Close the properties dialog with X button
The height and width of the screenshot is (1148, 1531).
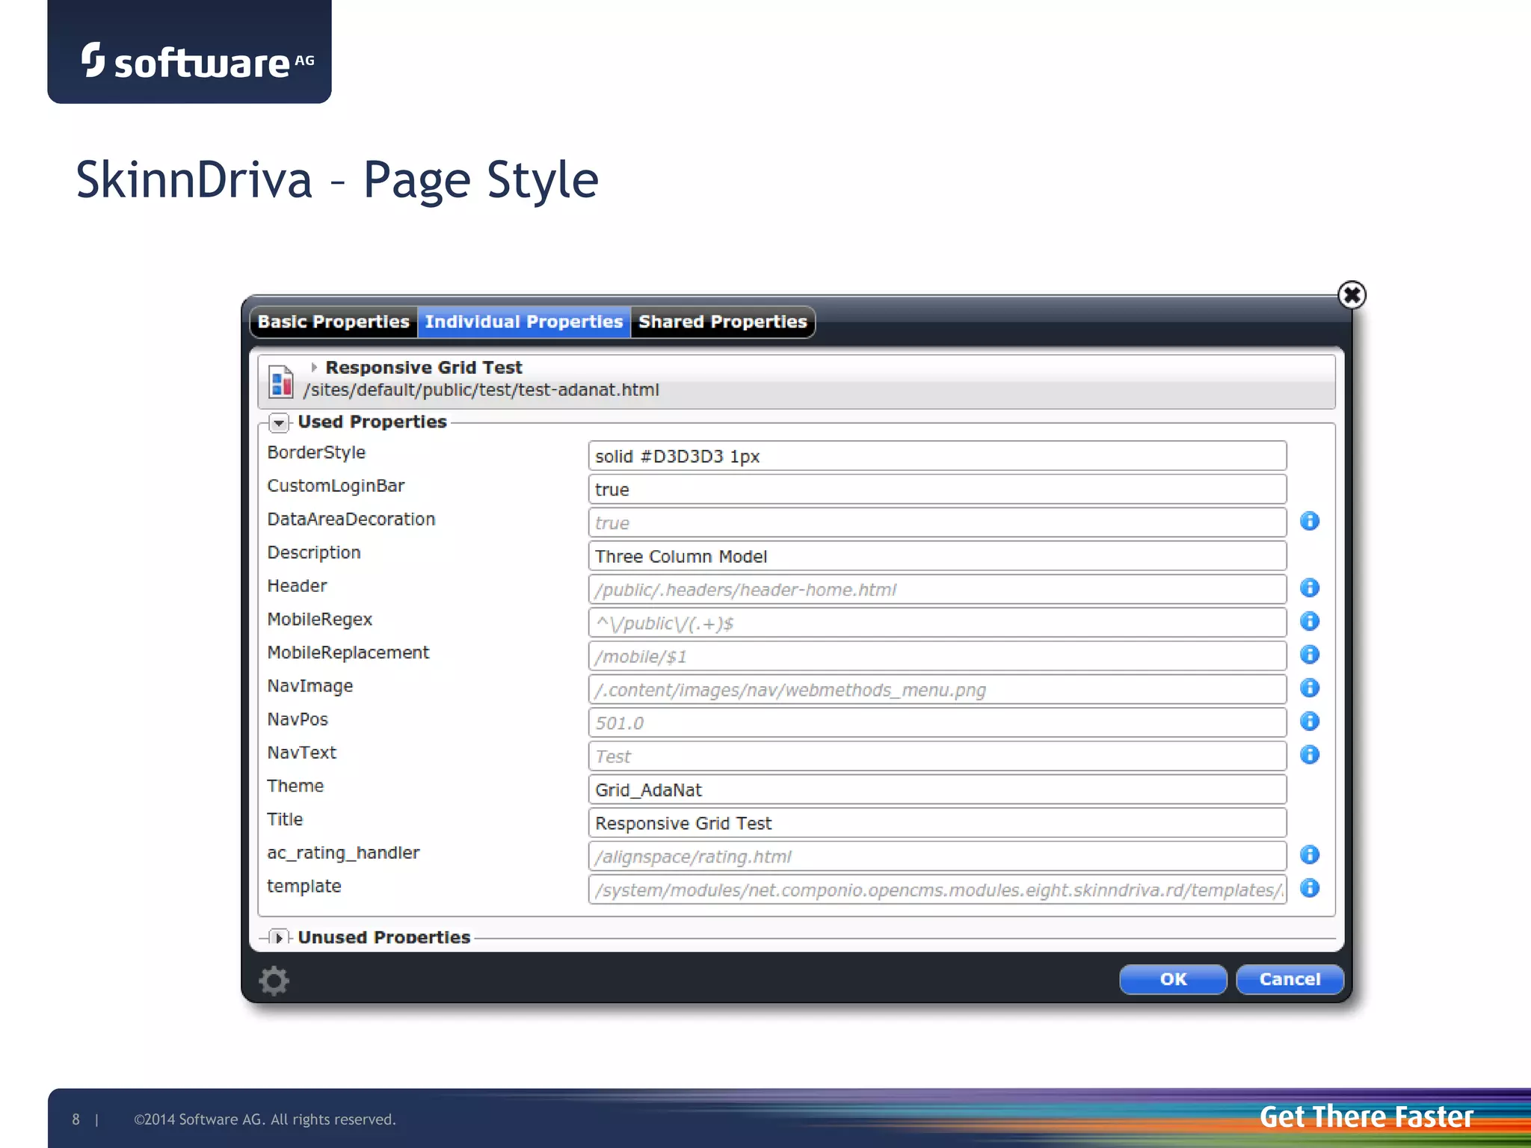tap(1351, 294)
